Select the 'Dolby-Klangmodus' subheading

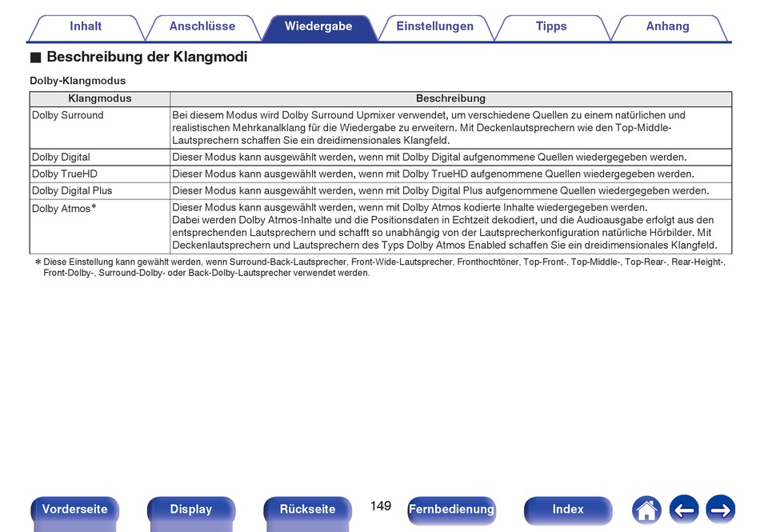[78, 81]
